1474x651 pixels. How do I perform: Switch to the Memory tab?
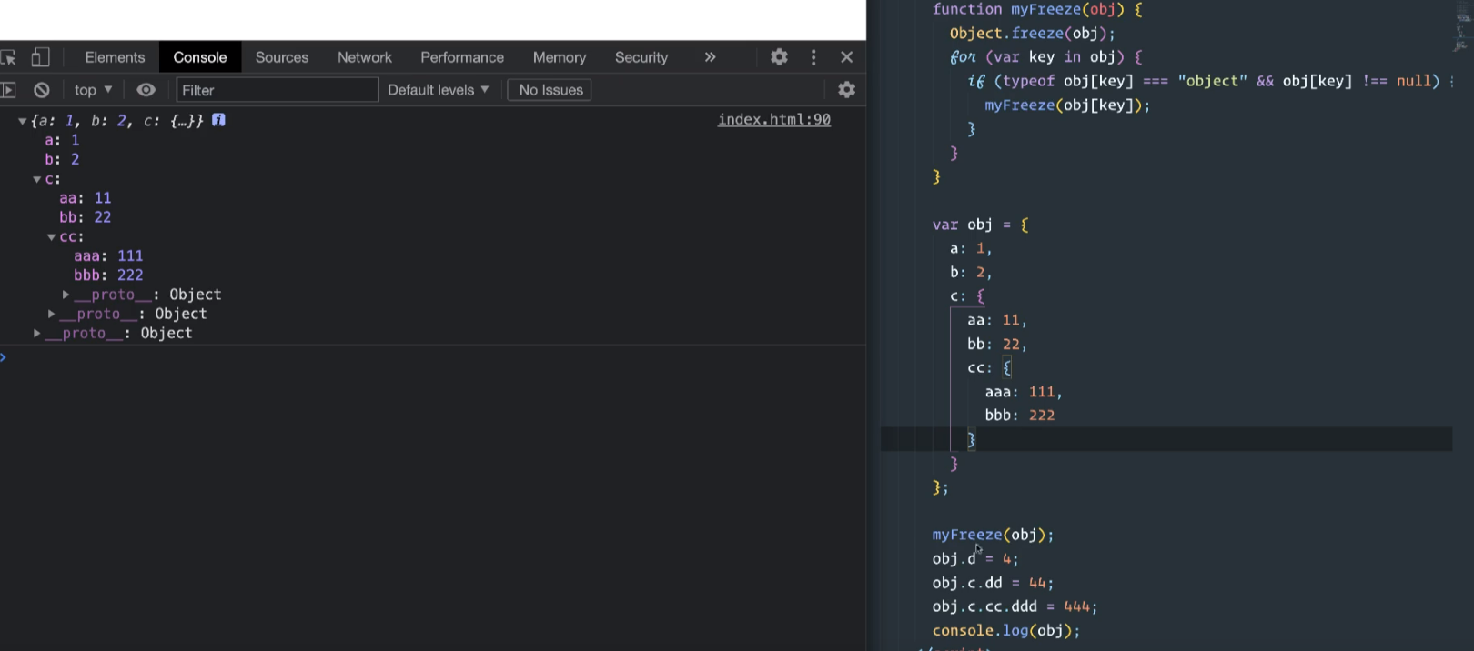pyautogui.click(x=560, y=57)
